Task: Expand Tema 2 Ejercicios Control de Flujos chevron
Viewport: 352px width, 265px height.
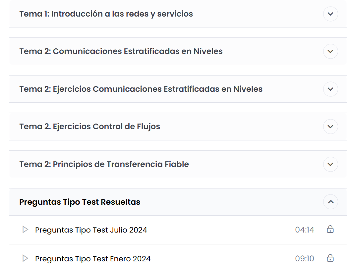Action: [330, 127]
